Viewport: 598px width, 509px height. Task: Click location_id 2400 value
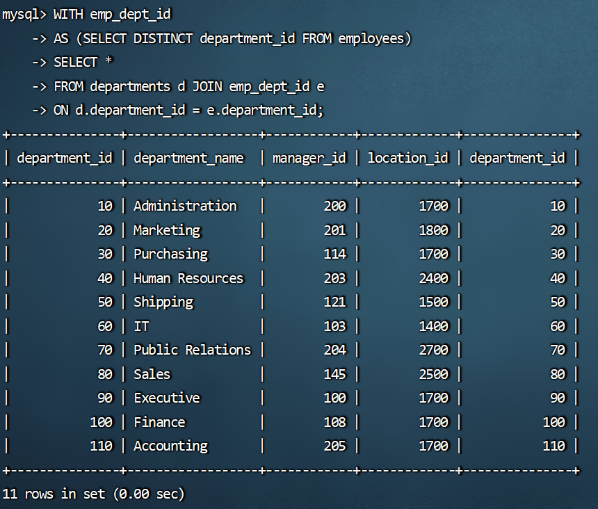click(433, 278)
